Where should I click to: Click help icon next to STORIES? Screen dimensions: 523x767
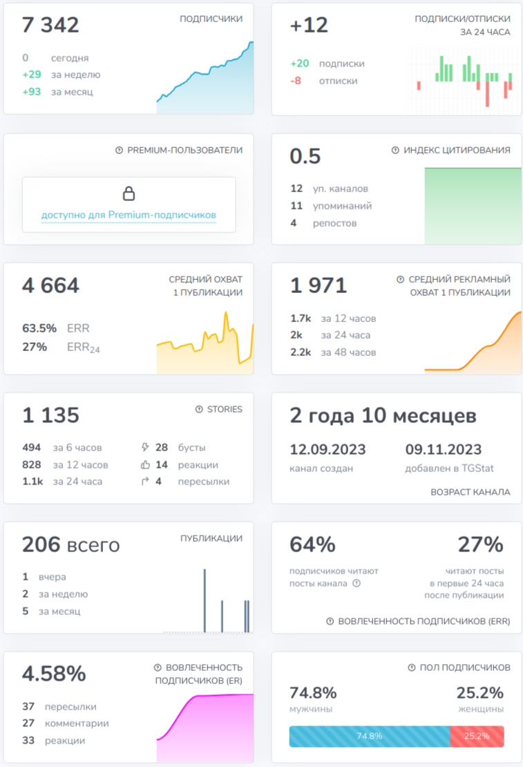click(199, 409)
